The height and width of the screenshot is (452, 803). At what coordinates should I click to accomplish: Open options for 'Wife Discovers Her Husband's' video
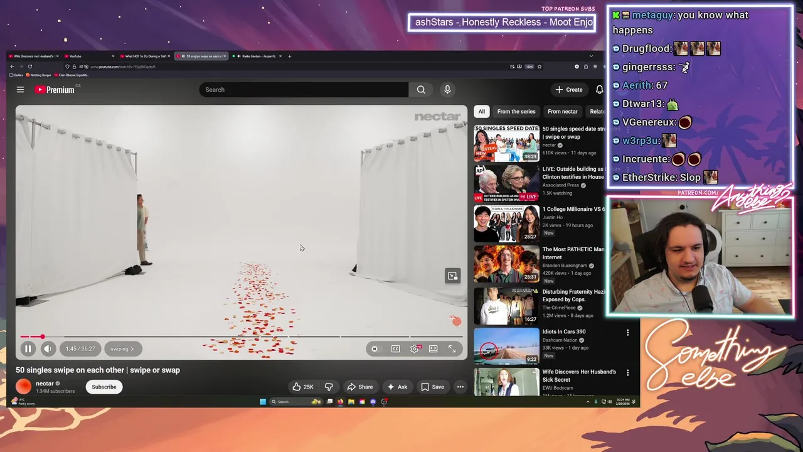pos(627,372)
